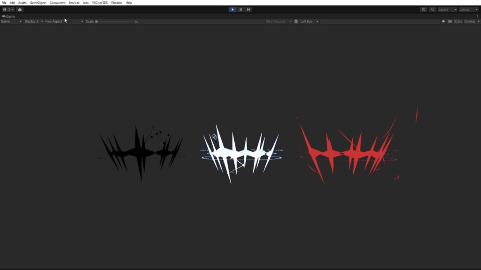Toggle the mute audio speaker icon

click(443, 22)
